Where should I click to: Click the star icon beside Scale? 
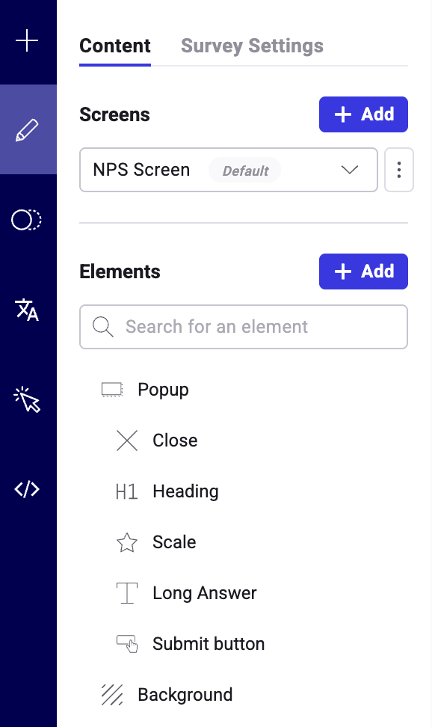(x=126, y=542)
